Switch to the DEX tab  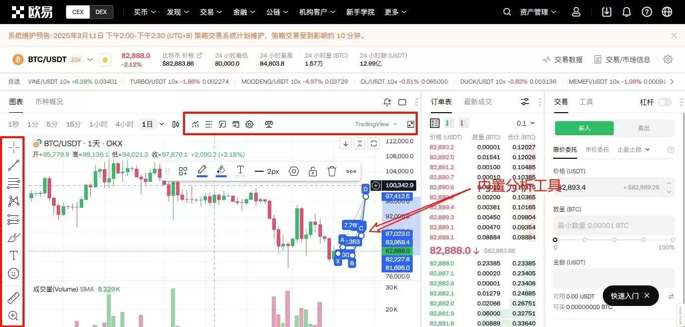(101, 12)
